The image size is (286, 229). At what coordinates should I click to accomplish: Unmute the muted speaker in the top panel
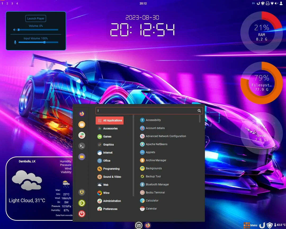(276, 3)
